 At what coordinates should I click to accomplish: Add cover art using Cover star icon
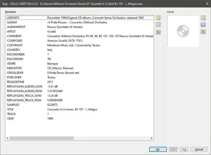point(203,18)
